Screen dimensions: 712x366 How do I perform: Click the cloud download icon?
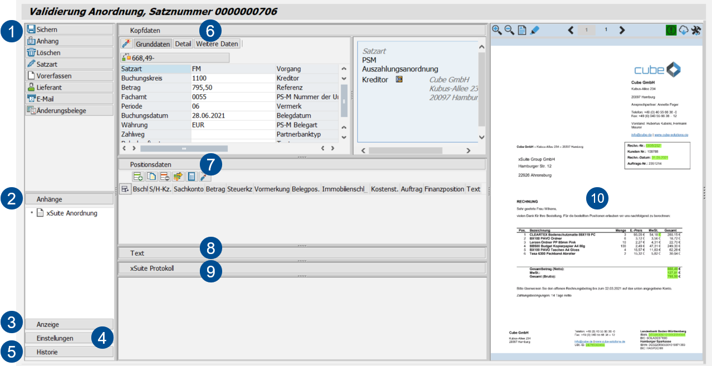[684, 30]
